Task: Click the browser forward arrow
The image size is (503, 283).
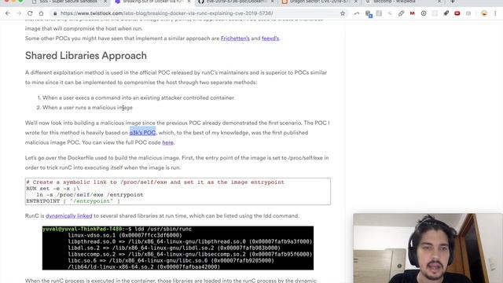Action: (x=19, y=13)
